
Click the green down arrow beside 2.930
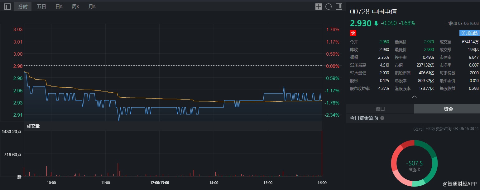point(376,23)
